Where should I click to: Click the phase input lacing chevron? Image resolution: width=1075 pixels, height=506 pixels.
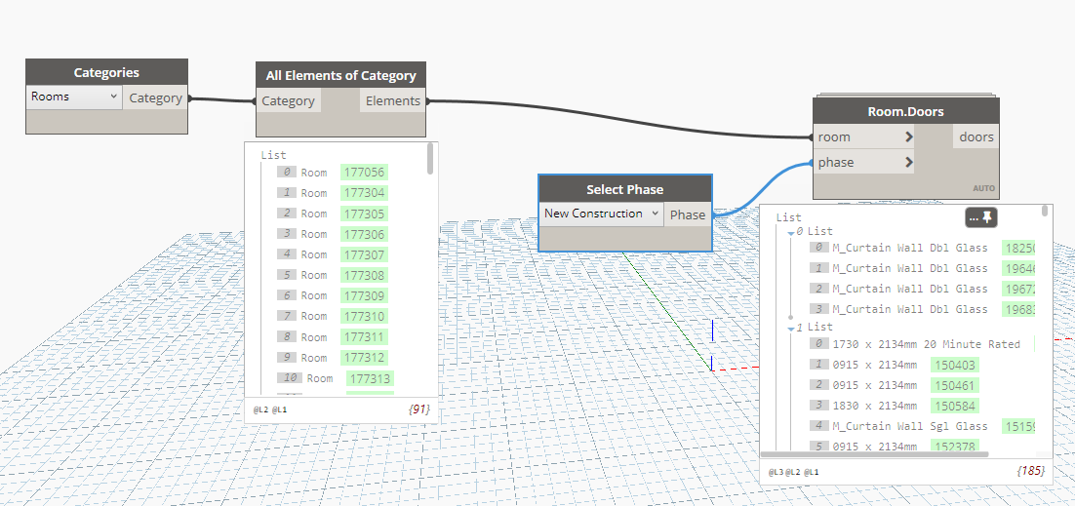909,163
